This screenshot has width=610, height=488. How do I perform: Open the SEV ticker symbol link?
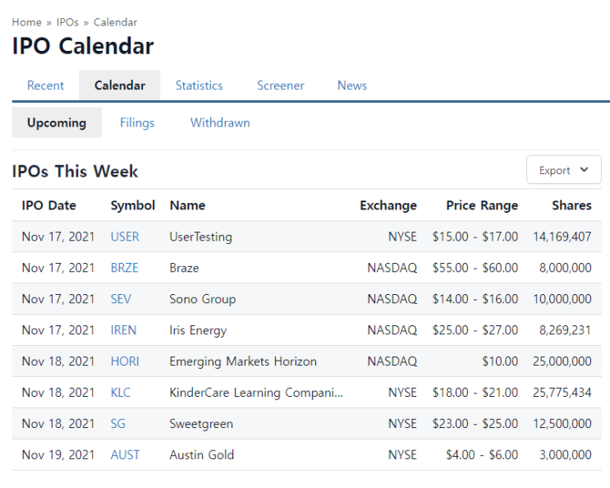pos(121,299)
